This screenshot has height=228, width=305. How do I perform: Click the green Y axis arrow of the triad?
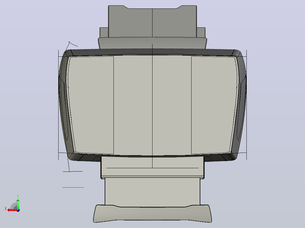[x=18, y=204]
